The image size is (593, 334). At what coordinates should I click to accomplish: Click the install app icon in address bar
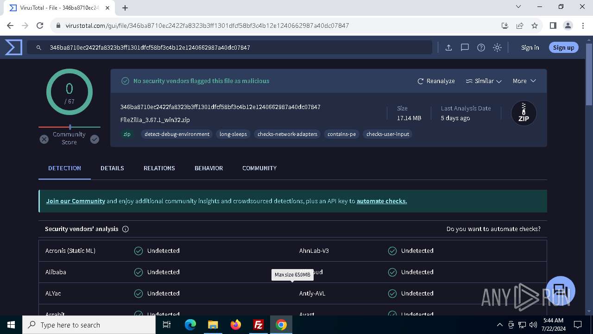(x=505, y=26)
